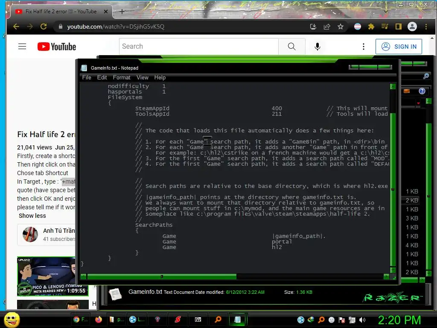Click the SIGN IN button
Image resolution: width=437 pixels, height=328 pixels.
point(399,47)
